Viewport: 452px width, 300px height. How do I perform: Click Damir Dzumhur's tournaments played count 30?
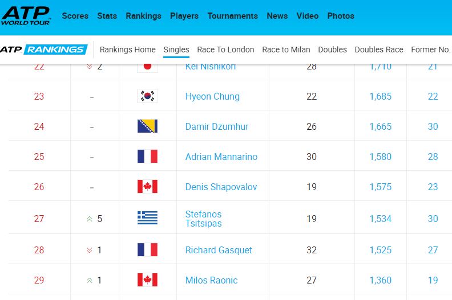(433, 126)
